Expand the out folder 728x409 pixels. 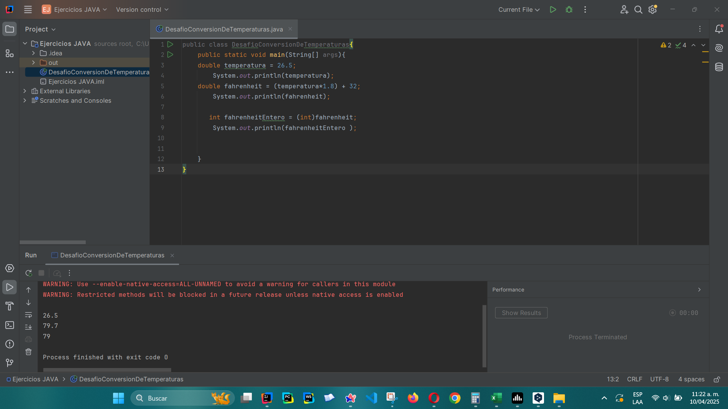coord(34,63)
